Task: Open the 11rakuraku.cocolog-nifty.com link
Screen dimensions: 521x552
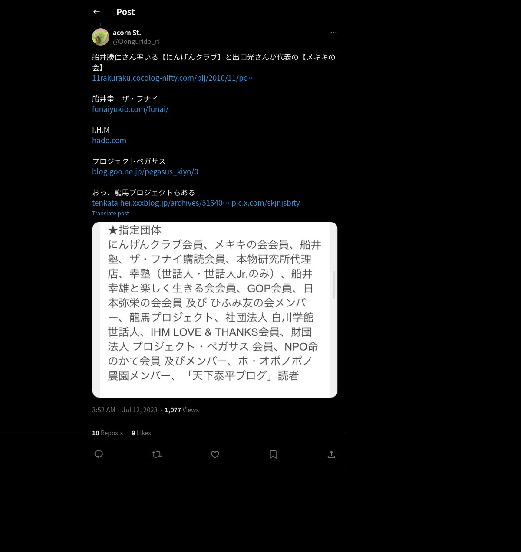Action: 174,78
